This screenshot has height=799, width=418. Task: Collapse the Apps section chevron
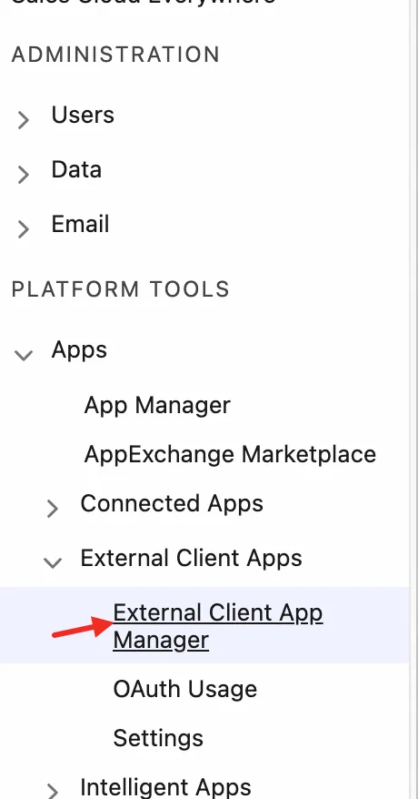tap(24, 355)
